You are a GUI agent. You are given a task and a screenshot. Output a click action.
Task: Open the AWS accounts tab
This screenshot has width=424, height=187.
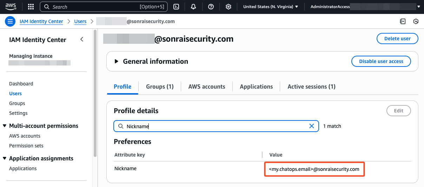(207, 86)
